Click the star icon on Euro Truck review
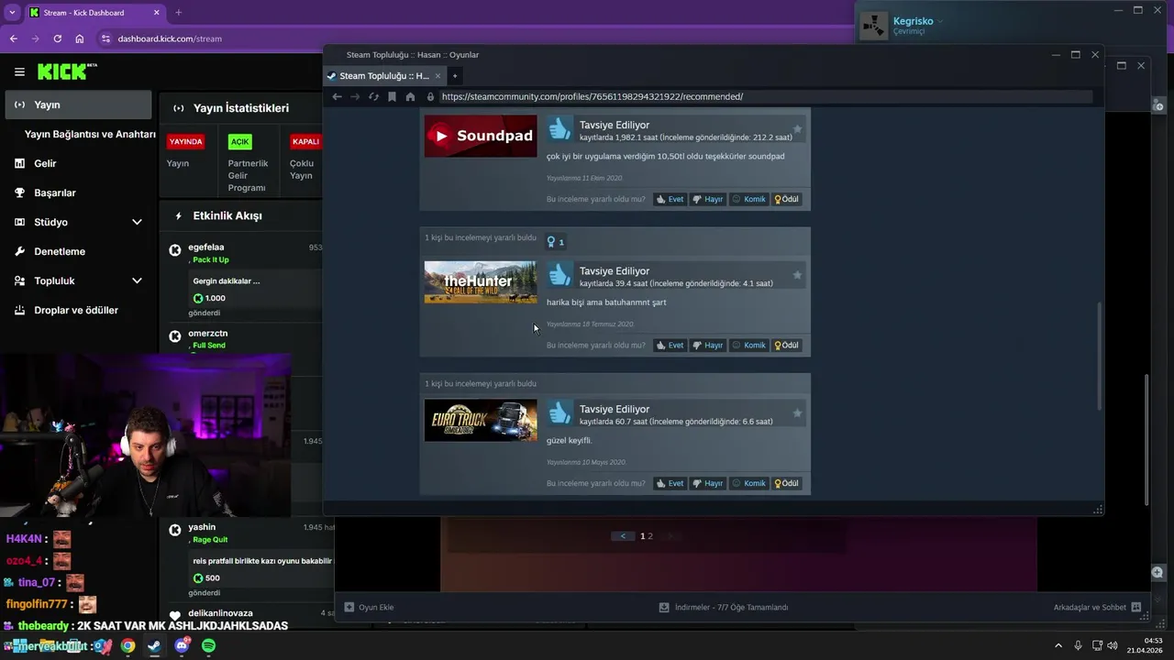 797,413
